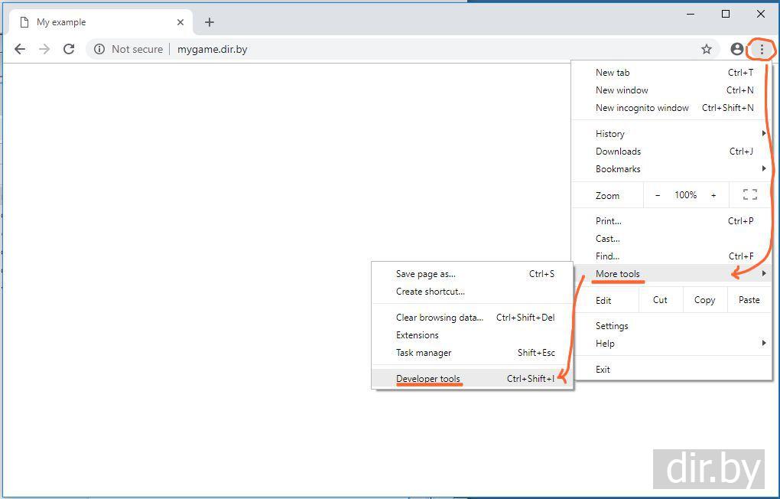Click the three-dot Chrome menu icon
The width and height of the screenshot is (780, 499).
click(x=762, y=49)
